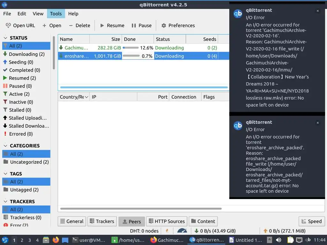Image resolution: width=327 pixels, height=245 pixels.
Task: Close the GachimuchiArchive I/O Error notification
Action: 318,11
